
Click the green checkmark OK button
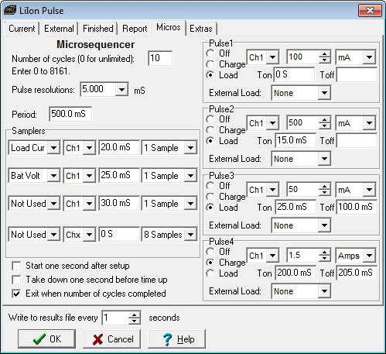(46, 339)
